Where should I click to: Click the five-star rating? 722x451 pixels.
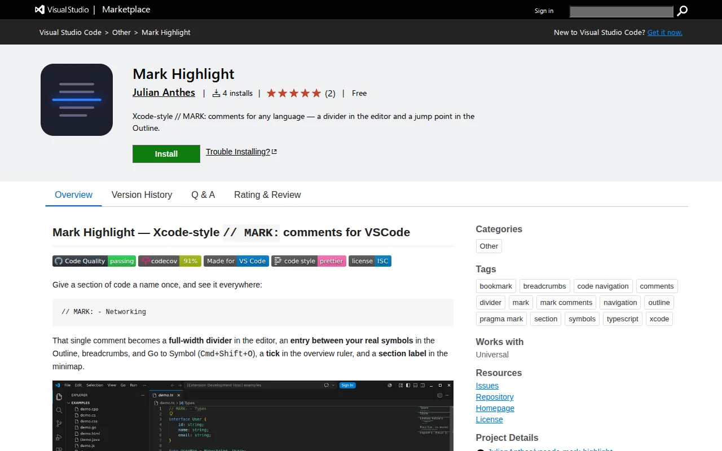pos(294,93)
